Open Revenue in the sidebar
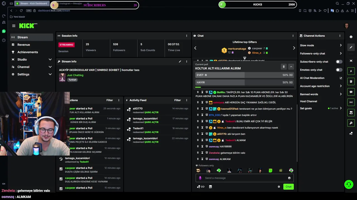The image size is (357, 200). coord(31,45)
